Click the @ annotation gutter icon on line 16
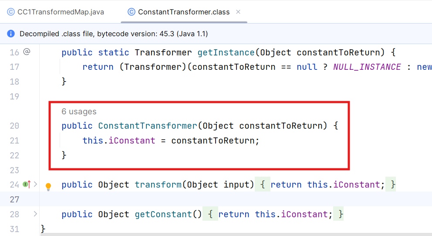The image size is (432, 236). [x=27, y=51]
